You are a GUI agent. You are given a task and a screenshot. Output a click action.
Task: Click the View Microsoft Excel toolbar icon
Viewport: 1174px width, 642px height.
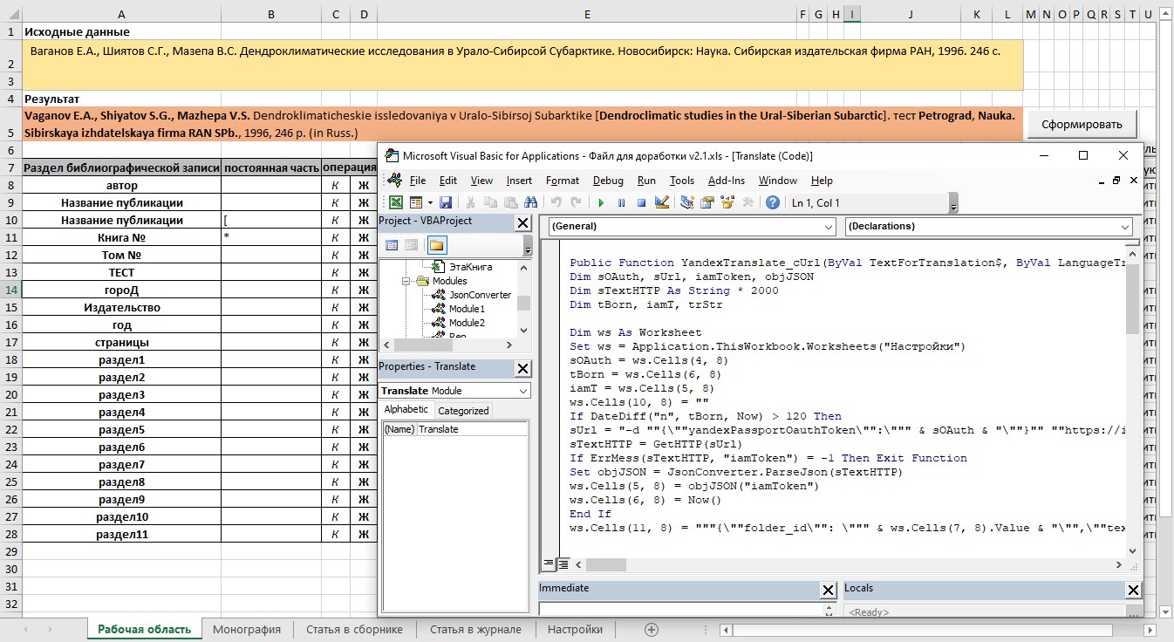[395, 203]
